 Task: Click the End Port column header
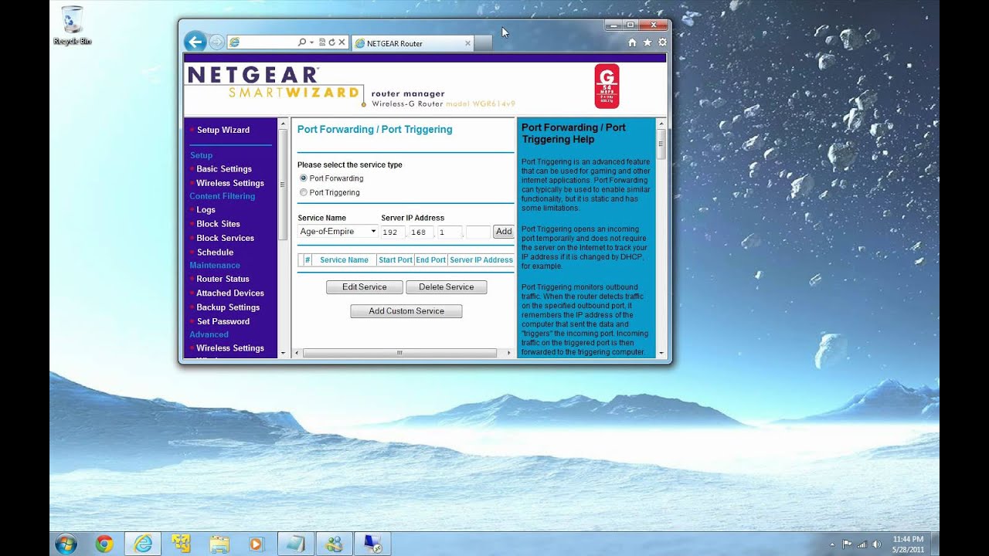(x=431, y=260)
